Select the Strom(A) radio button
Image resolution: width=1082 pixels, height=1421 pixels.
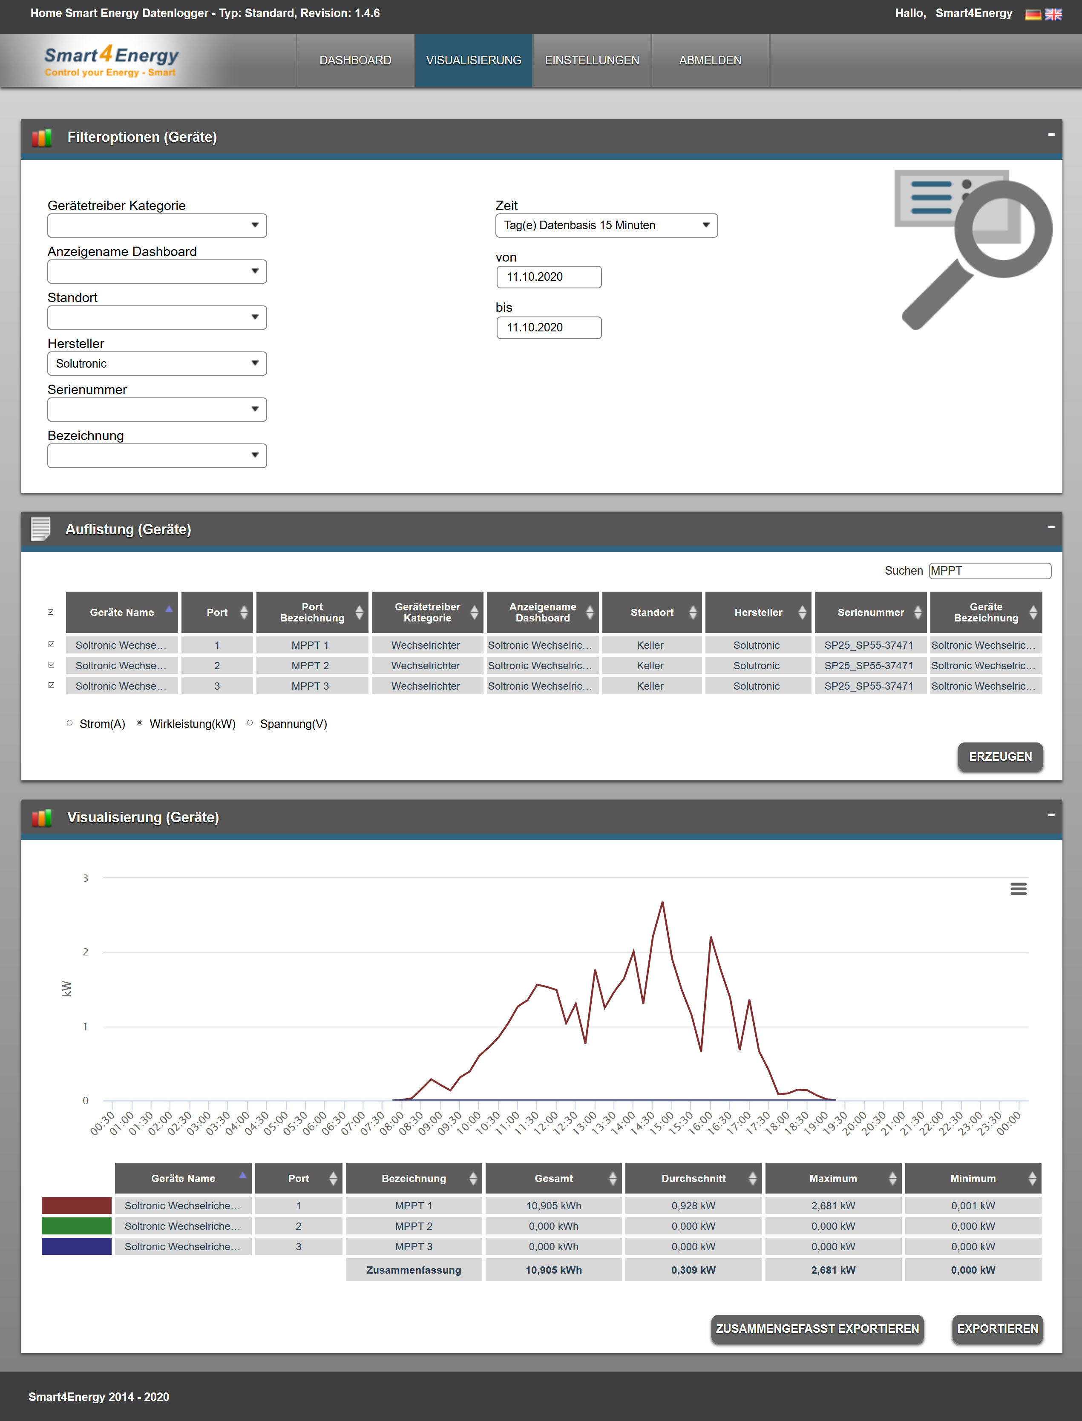pos(69,723)
